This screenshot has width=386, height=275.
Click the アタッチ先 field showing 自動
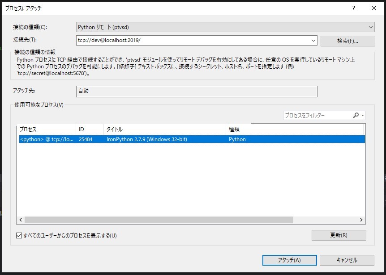pyautogui.click(x=197, y=91)
